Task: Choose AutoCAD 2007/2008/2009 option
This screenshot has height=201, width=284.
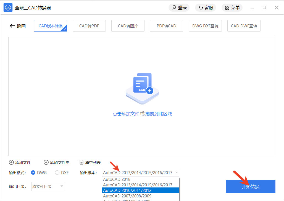Action: click(x=141, y=196)
